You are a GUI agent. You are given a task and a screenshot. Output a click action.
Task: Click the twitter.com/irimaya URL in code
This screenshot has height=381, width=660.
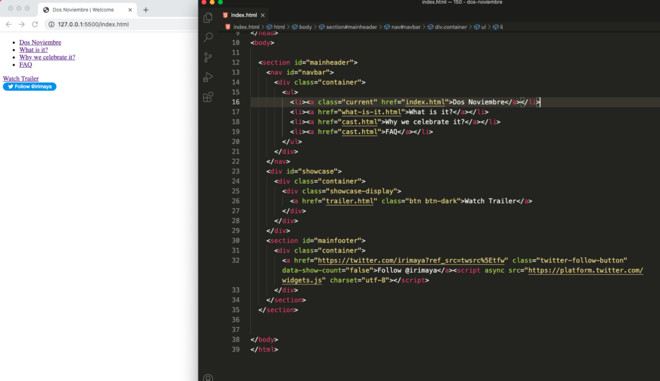411,260
